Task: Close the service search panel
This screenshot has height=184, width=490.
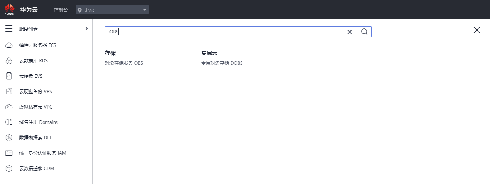Action: click(x=477, y=30)
